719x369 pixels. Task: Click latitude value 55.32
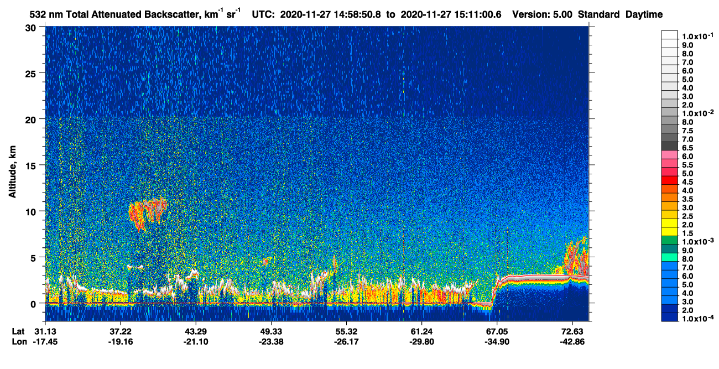[346, 331]
